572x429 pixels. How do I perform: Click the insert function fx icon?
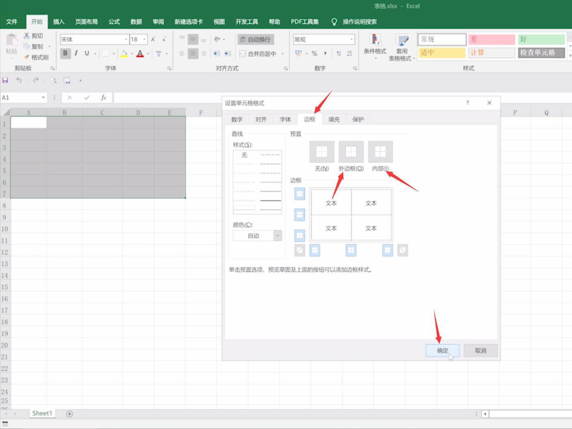[103, 98]
